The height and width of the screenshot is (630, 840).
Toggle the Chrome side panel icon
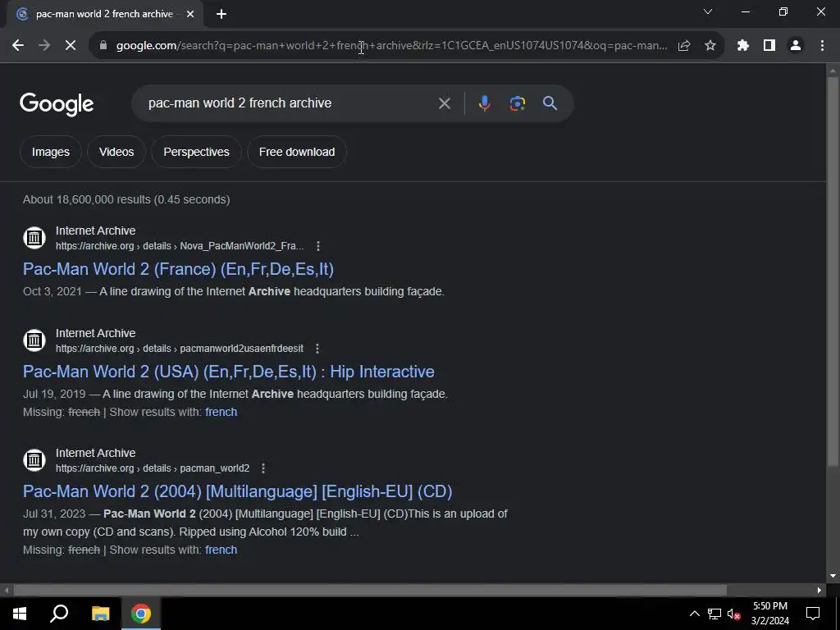(769, 46)
